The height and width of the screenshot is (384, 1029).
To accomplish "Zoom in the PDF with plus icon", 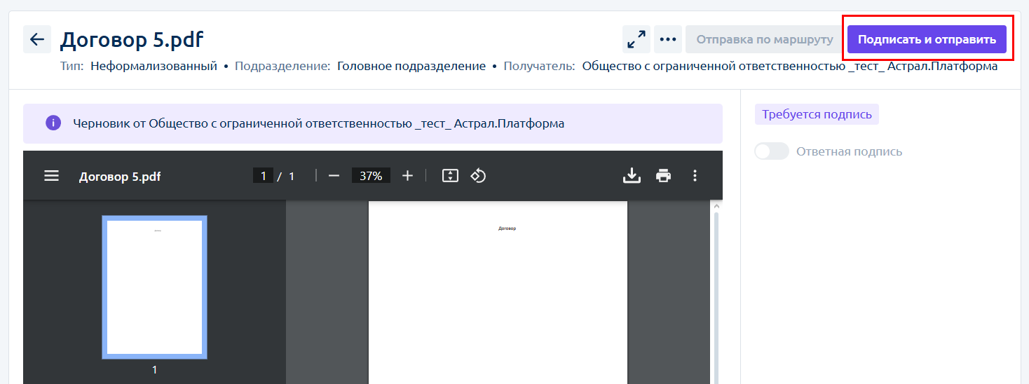I will [407, 176].
